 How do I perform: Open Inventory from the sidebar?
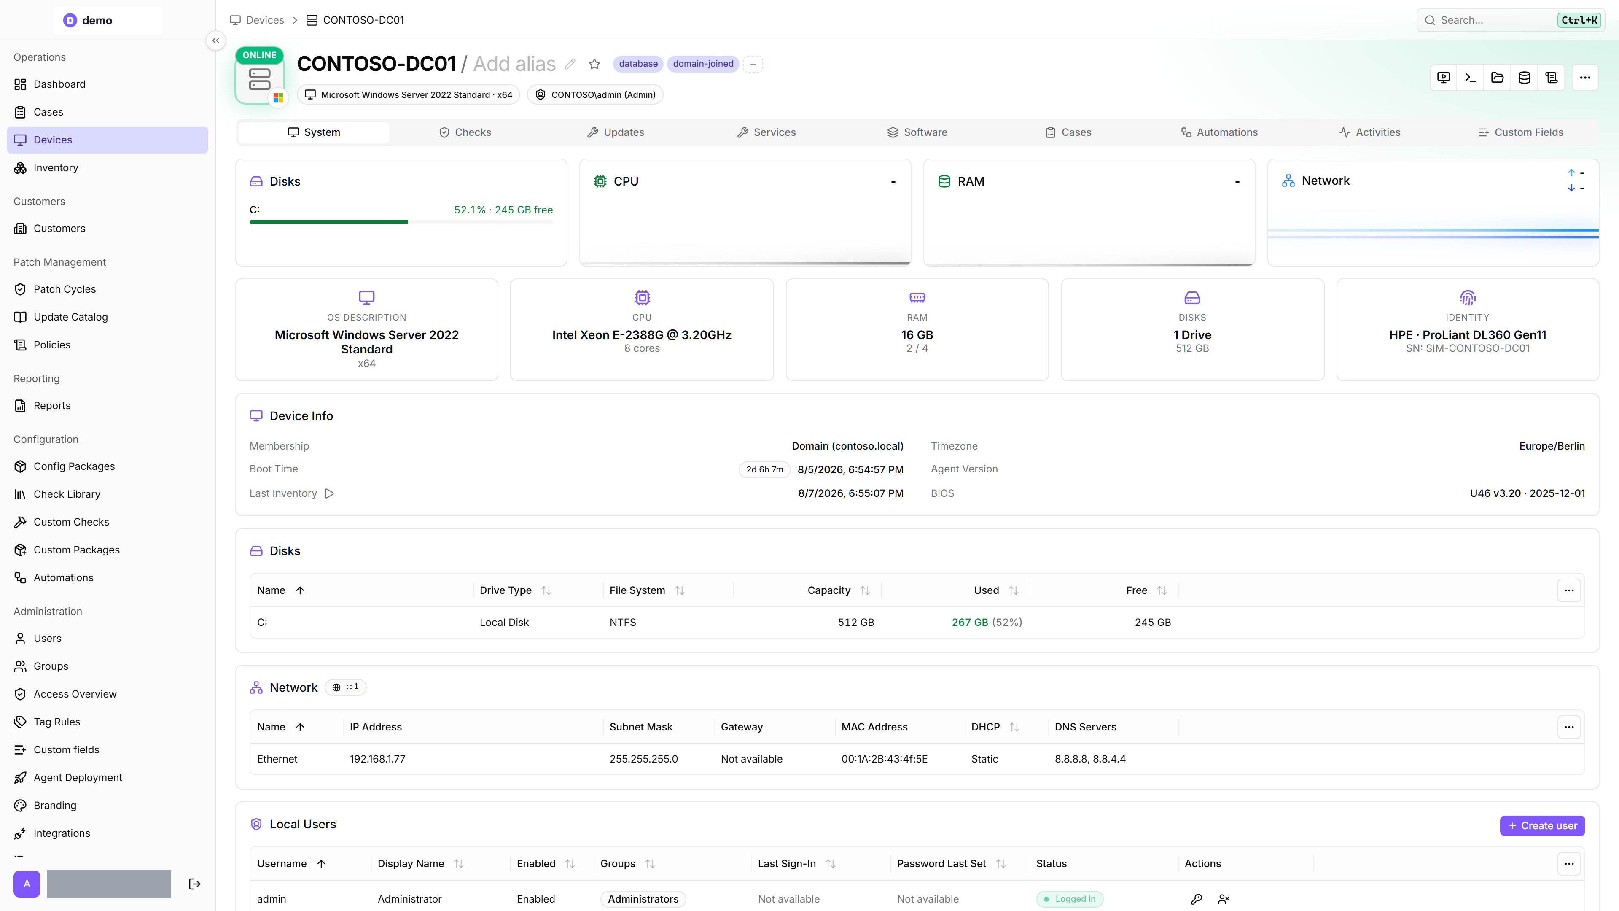[108, 168]
